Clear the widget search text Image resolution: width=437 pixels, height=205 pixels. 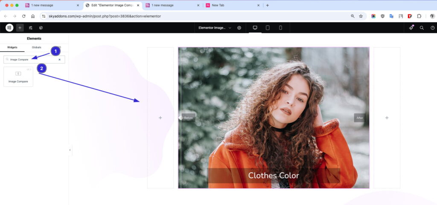59,60
